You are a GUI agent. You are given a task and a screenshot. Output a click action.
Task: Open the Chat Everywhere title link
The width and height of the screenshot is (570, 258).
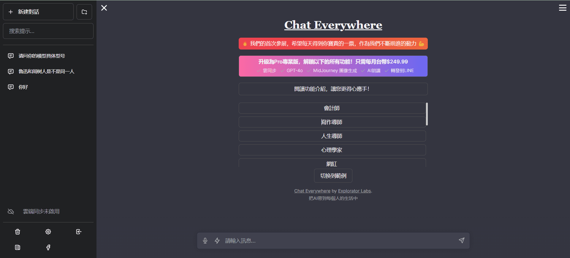coord(333,25)
